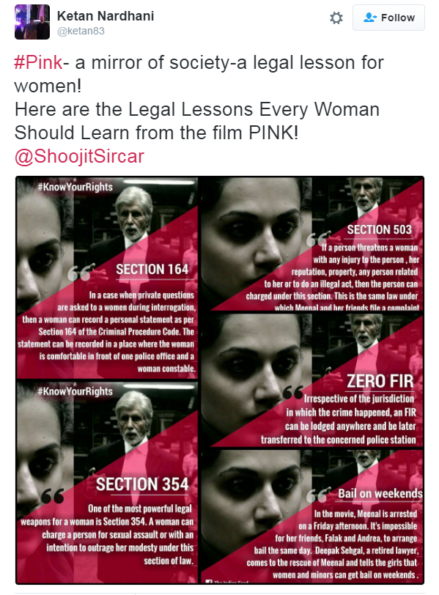Click the Follow button
The width and height of the screenshot is (439, 595).
[388, 18]
